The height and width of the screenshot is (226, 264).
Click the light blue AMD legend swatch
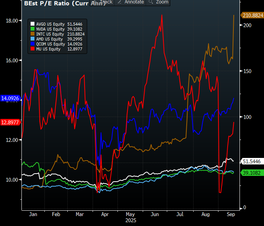(33, 39)
